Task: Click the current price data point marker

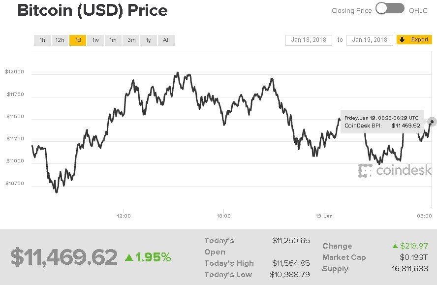Action: (x=432, y=121)
